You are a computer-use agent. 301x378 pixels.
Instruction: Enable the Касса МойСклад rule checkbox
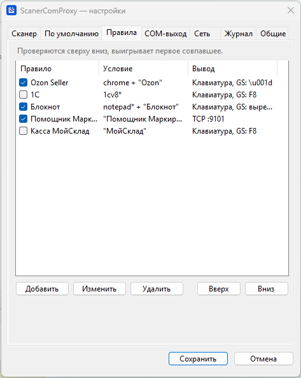point(23,131)
